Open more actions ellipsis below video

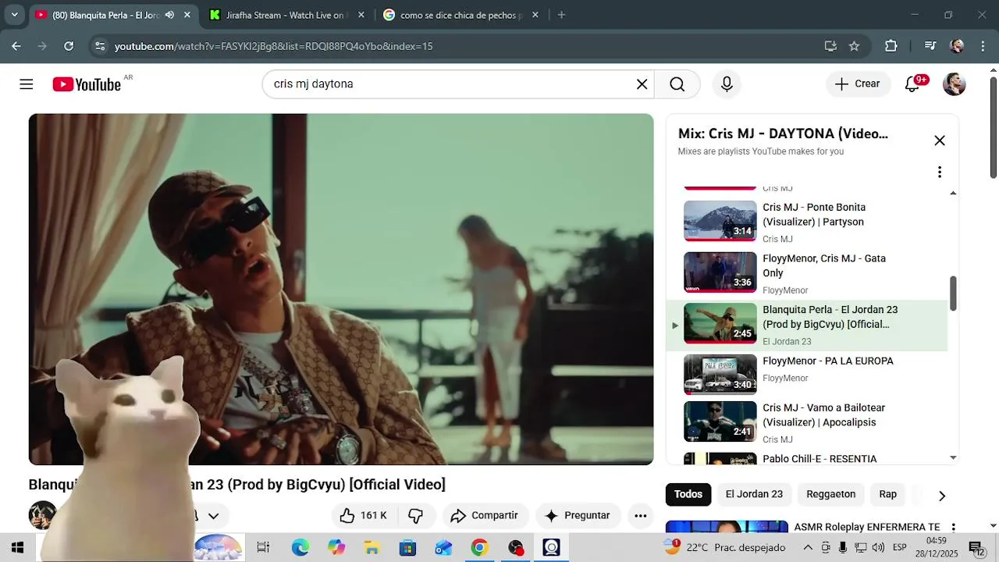coord(640,515)
